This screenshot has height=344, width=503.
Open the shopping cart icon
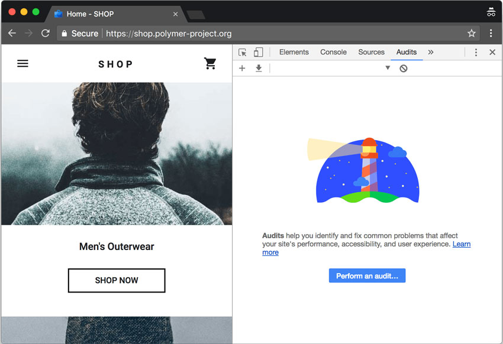pos(210,63)
